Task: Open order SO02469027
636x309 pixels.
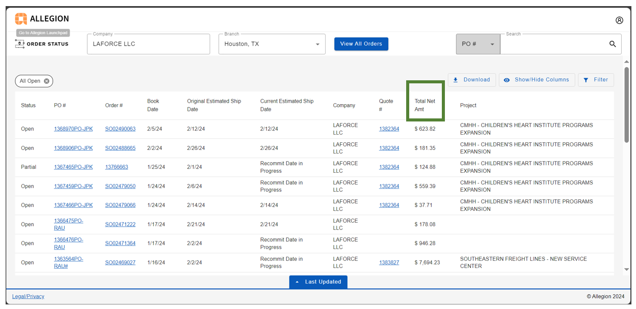Action: (x=120, y=263)
